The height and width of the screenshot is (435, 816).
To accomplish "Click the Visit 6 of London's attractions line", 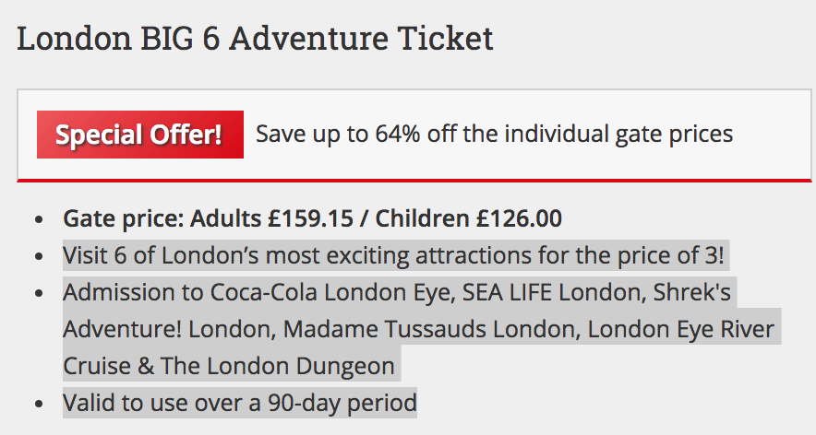I will pyautogui.click(x=393, y=255).
